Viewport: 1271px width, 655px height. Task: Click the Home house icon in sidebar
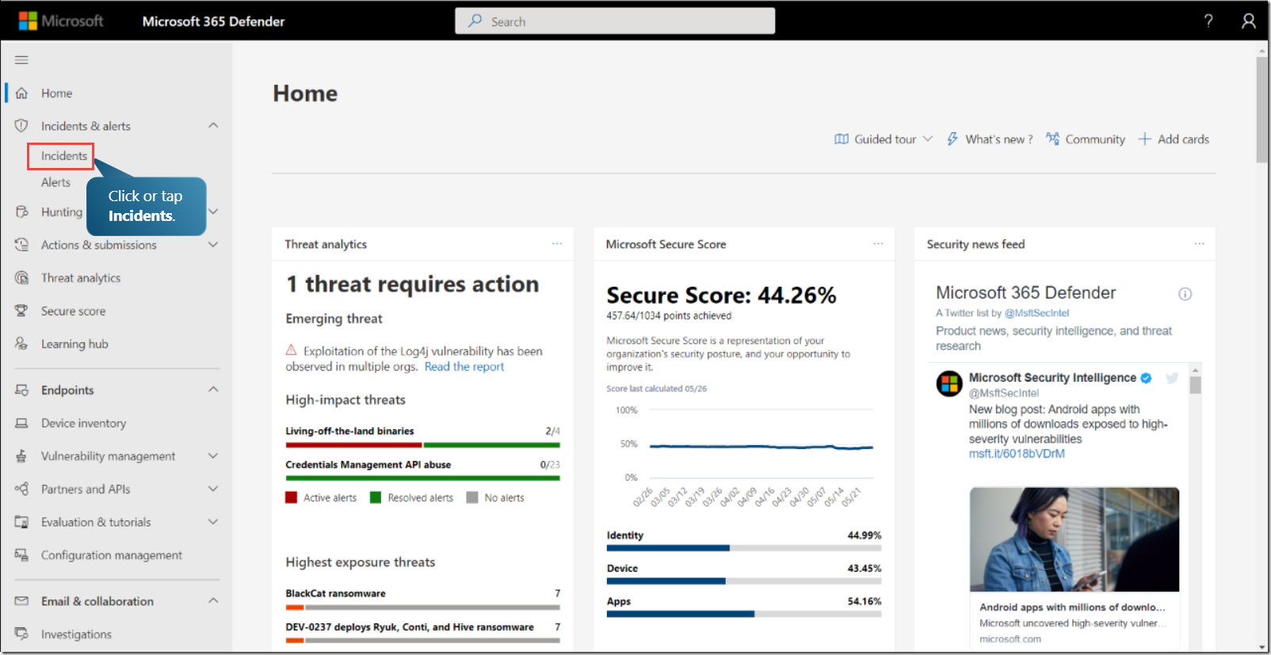pyautogui.click(x=22, y=93)
